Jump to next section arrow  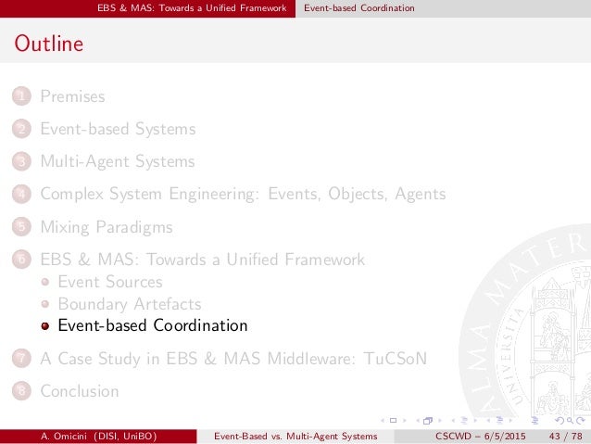tap(510, 420)
